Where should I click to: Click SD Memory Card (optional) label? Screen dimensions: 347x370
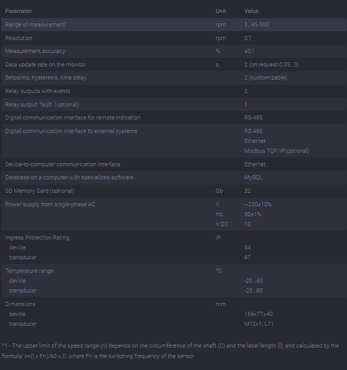(39, 191)
